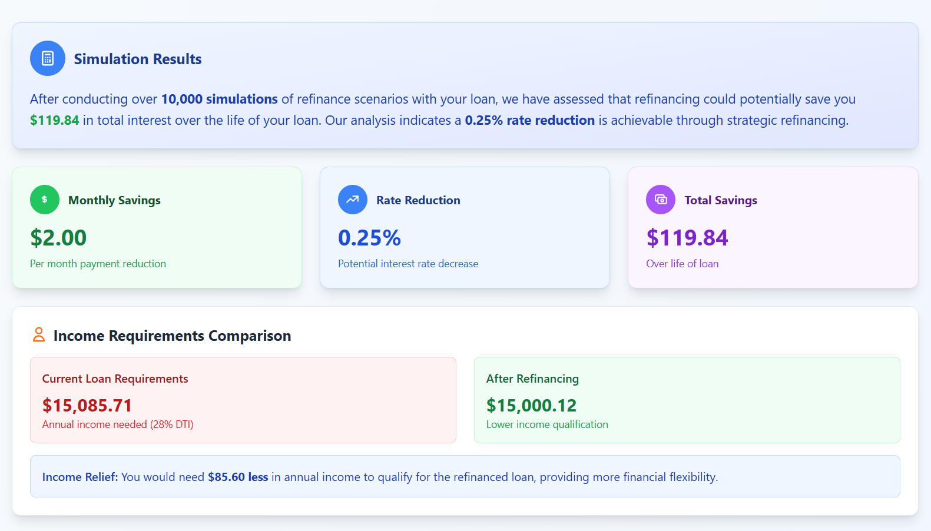Click the calculator icon beside Simulation Results
The image size is (931, 531).
click(x=48, y=58)
